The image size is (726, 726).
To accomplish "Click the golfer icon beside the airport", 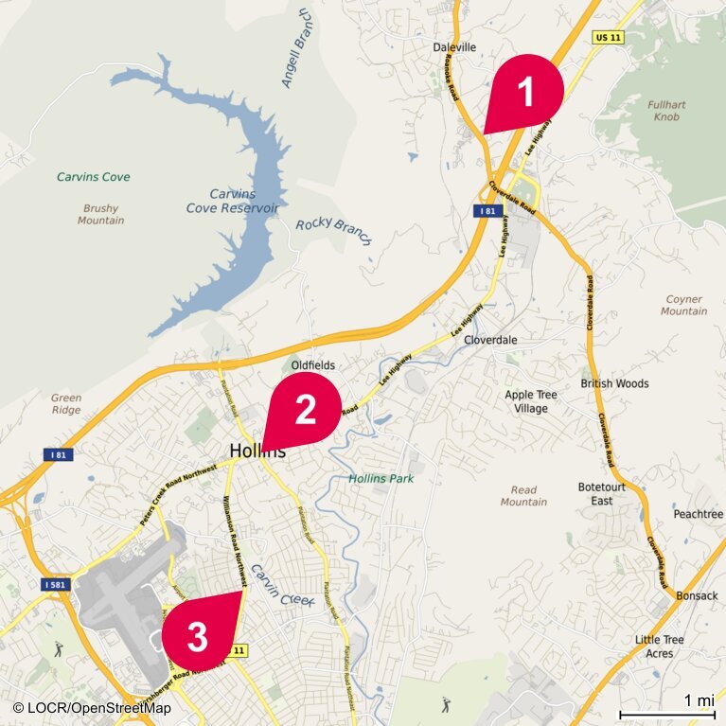I will click(x=58, y=649).
